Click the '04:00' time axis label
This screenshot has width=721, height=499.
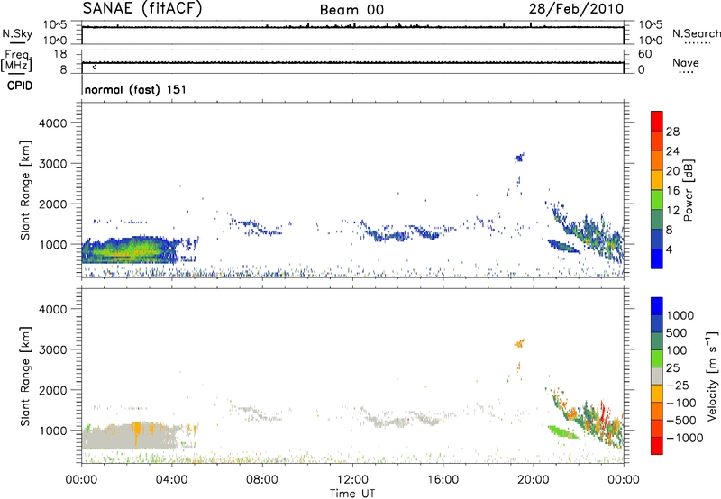[171, 480]
